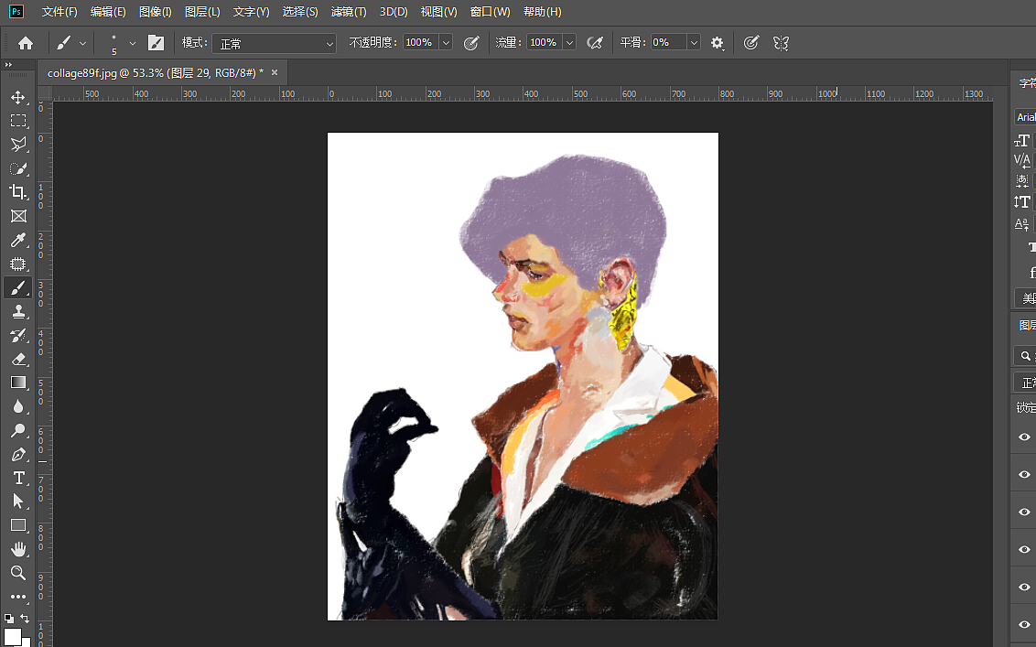
Task: Open the 帮助(H) menu
Action: pyautogui.click(x=542, y=12)
